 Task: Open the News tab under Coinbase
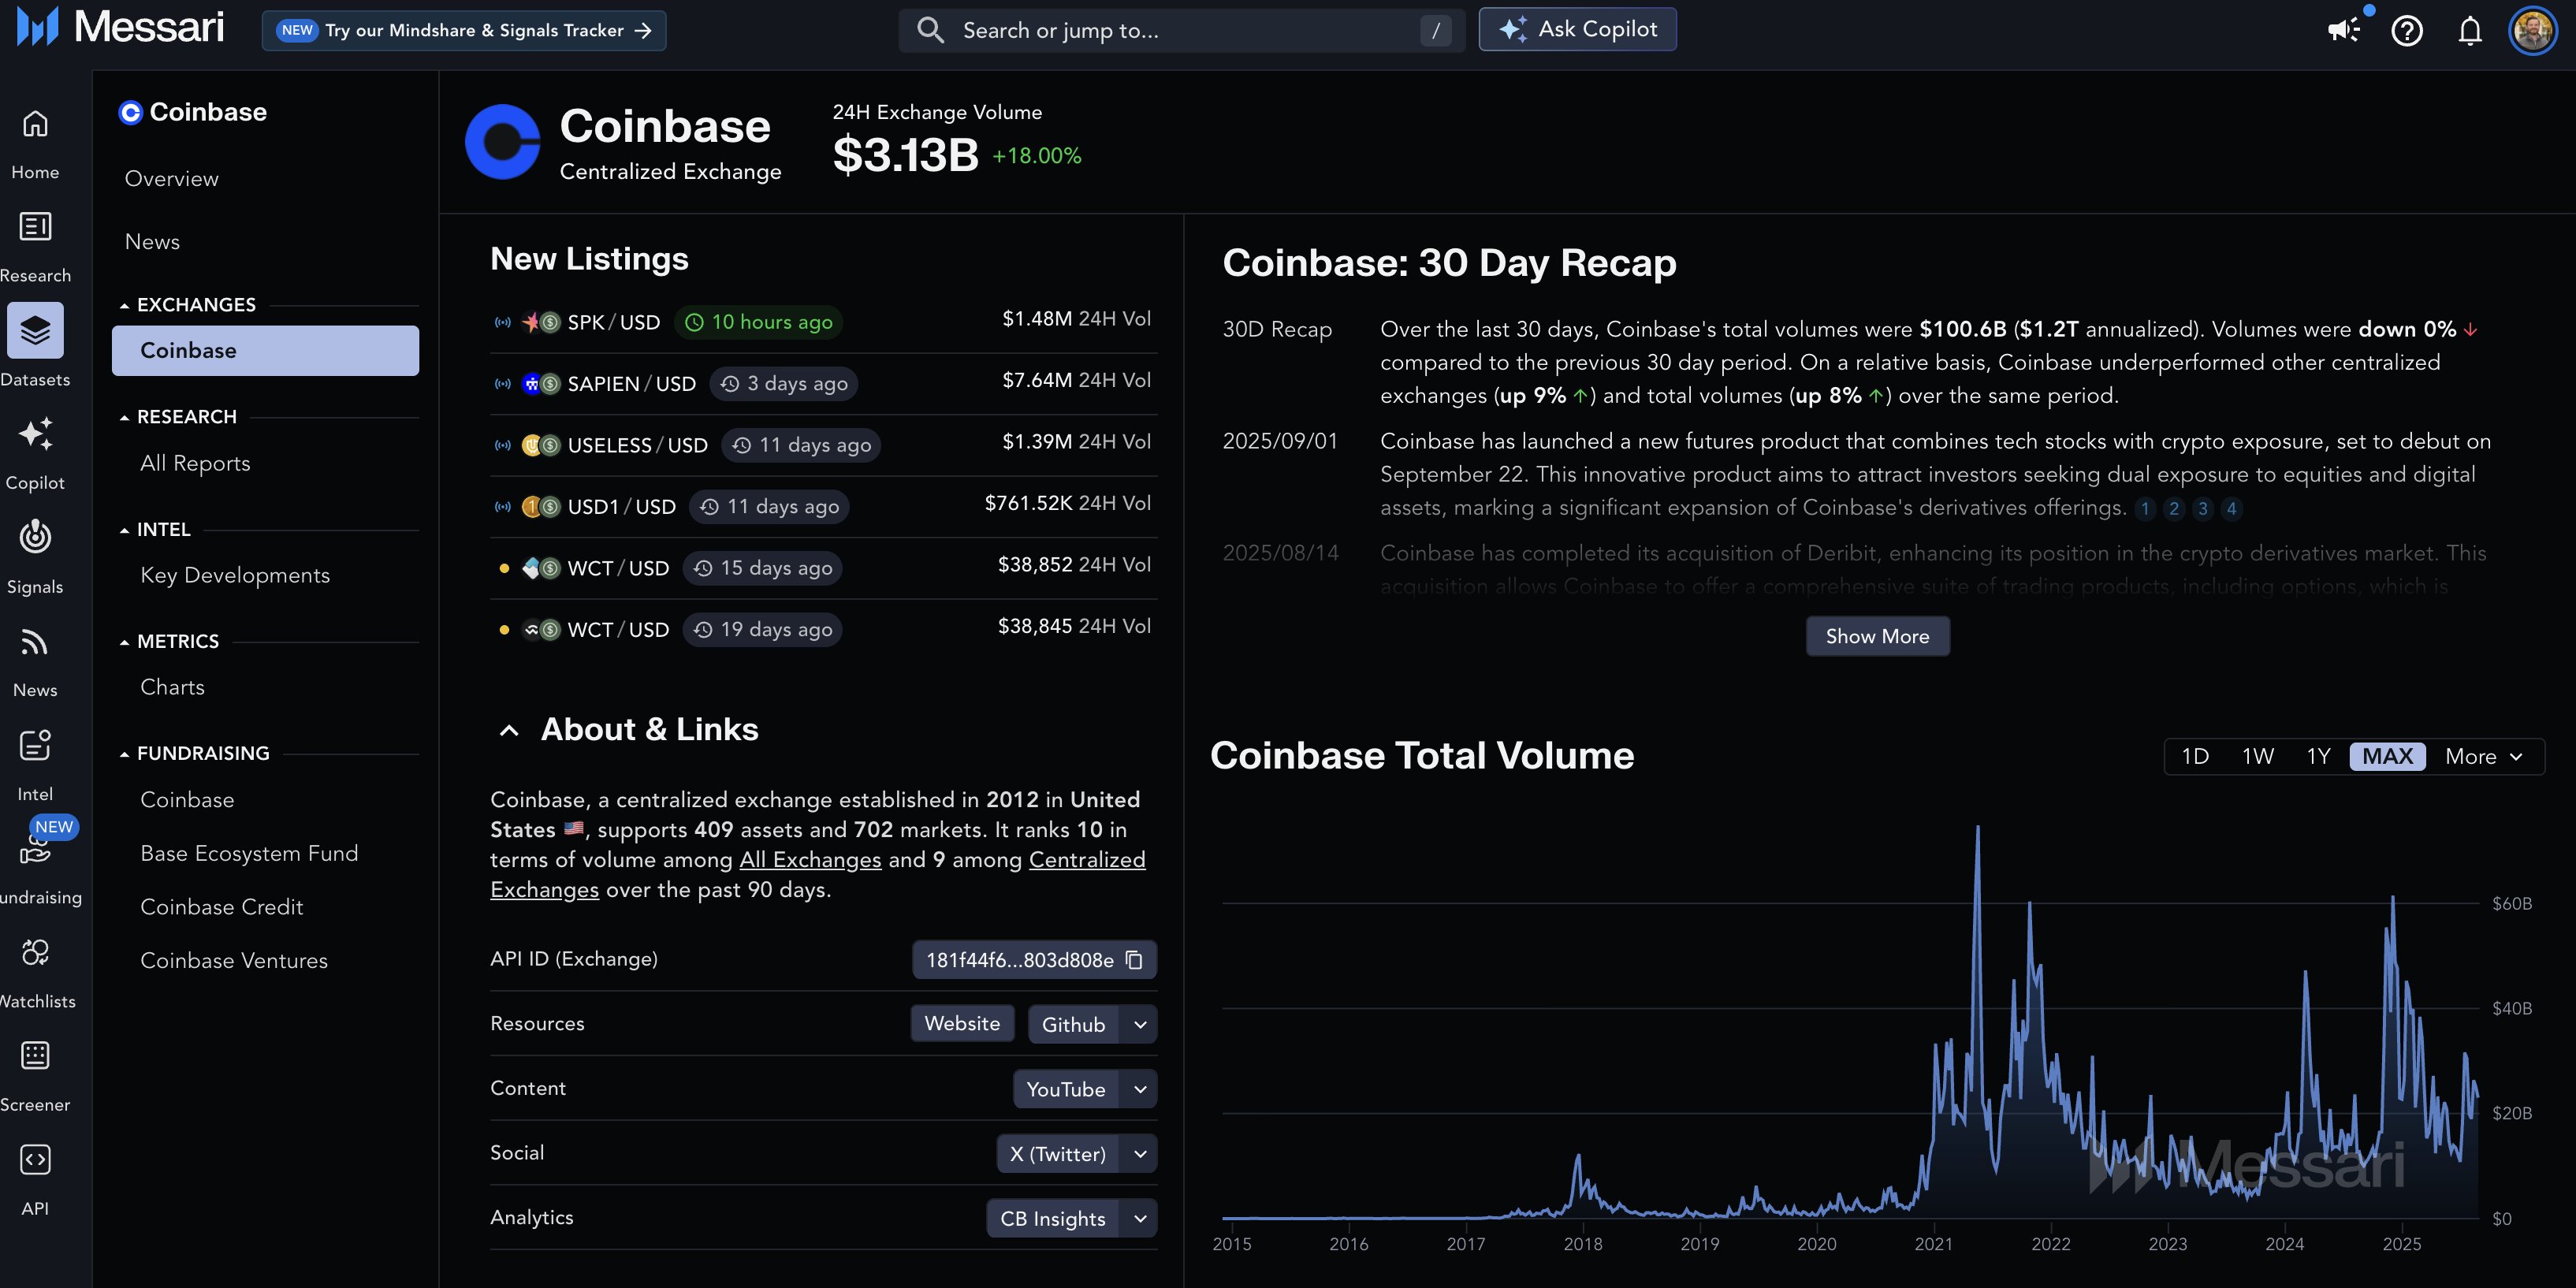point(152,241)
